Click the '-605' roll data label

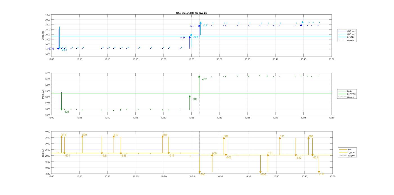coord(263,174)
